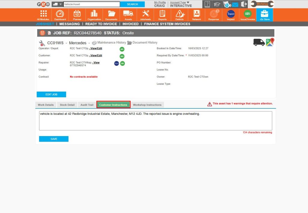Open the r2c Store
The width and height of the screenshot is (308, 213).
pos(264,14)
